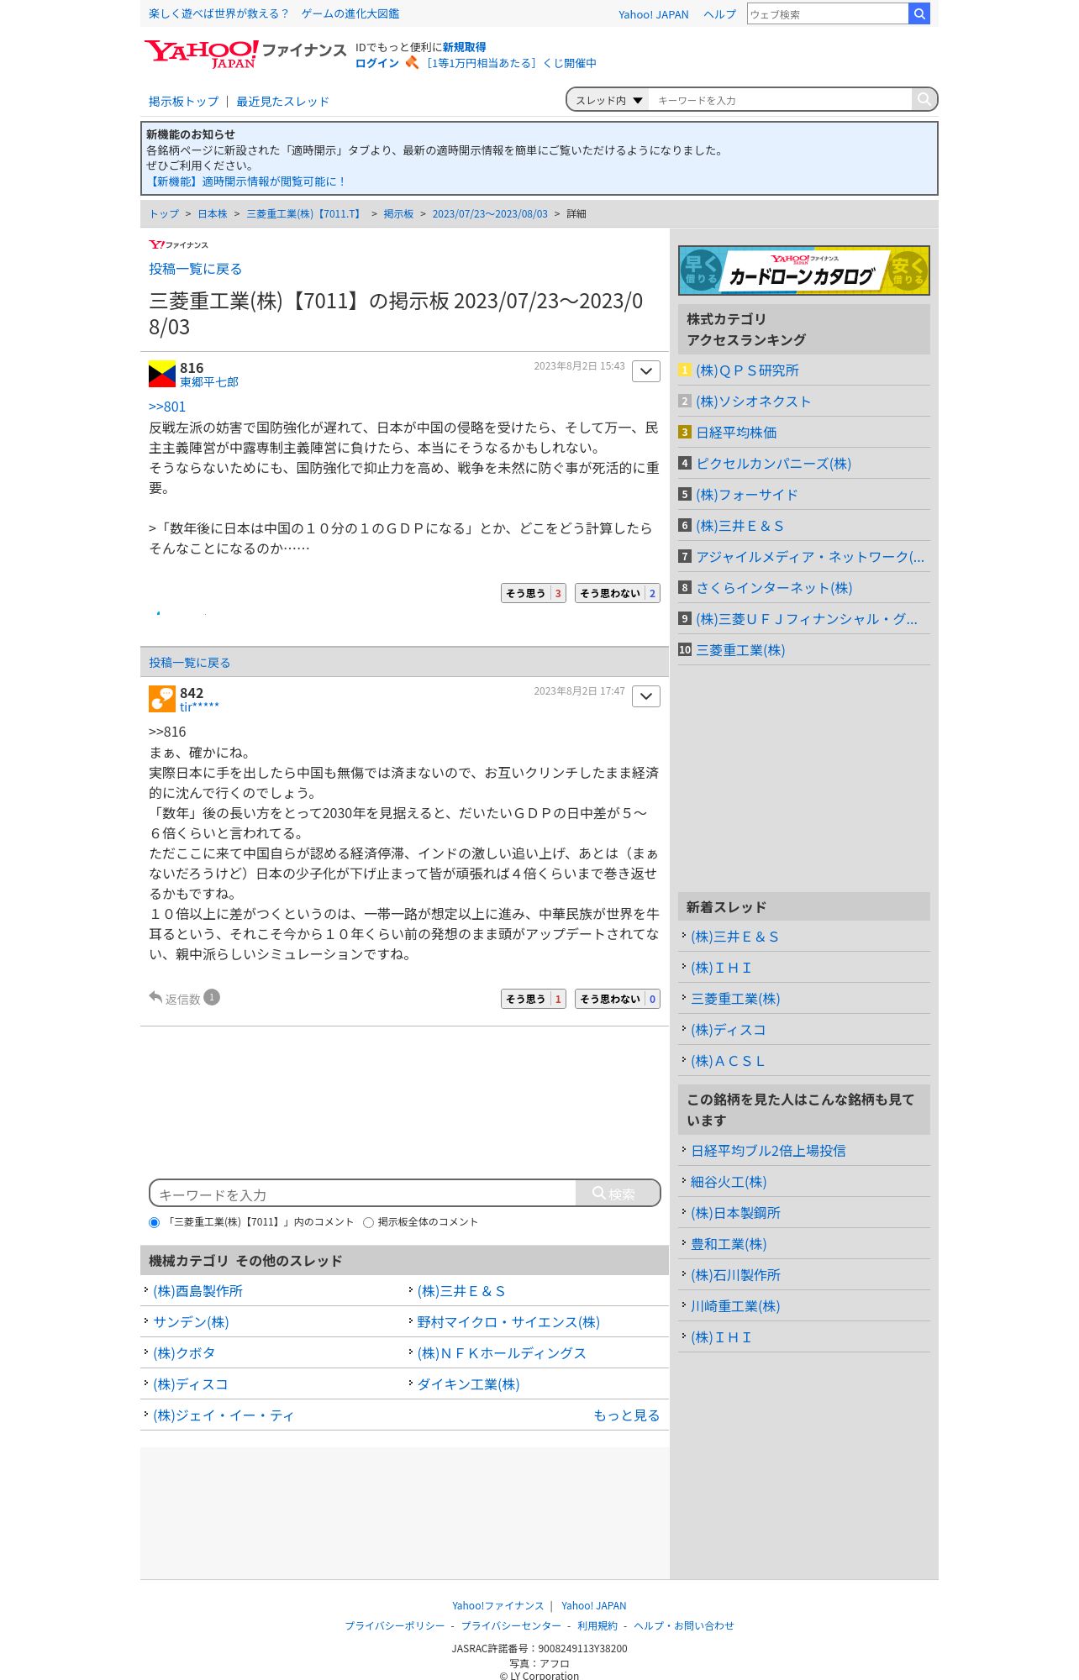The image size is (1079, 1680).
Task: Open 最近見たスレッド navigation link
Action: [282, 102]
